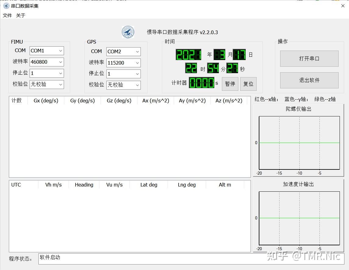This screenshot has width=349, height=270.
Task: Click the Lng deg column header
Action: click(x=187, y=185)
